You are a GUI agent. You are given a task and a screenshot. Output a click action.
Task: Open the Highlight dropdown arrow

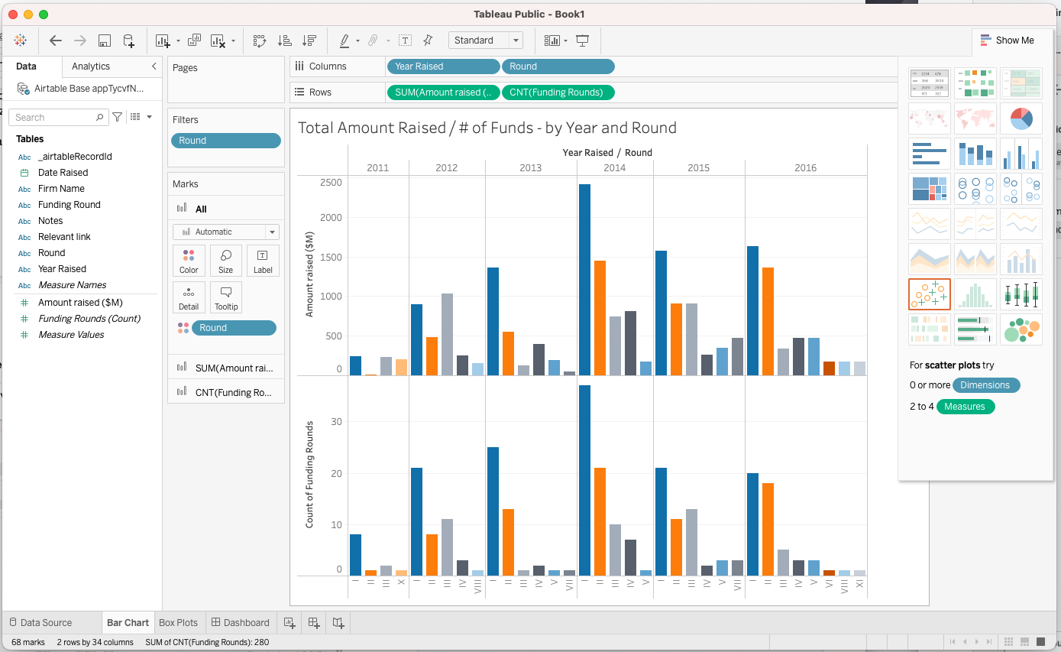(357, 41)
